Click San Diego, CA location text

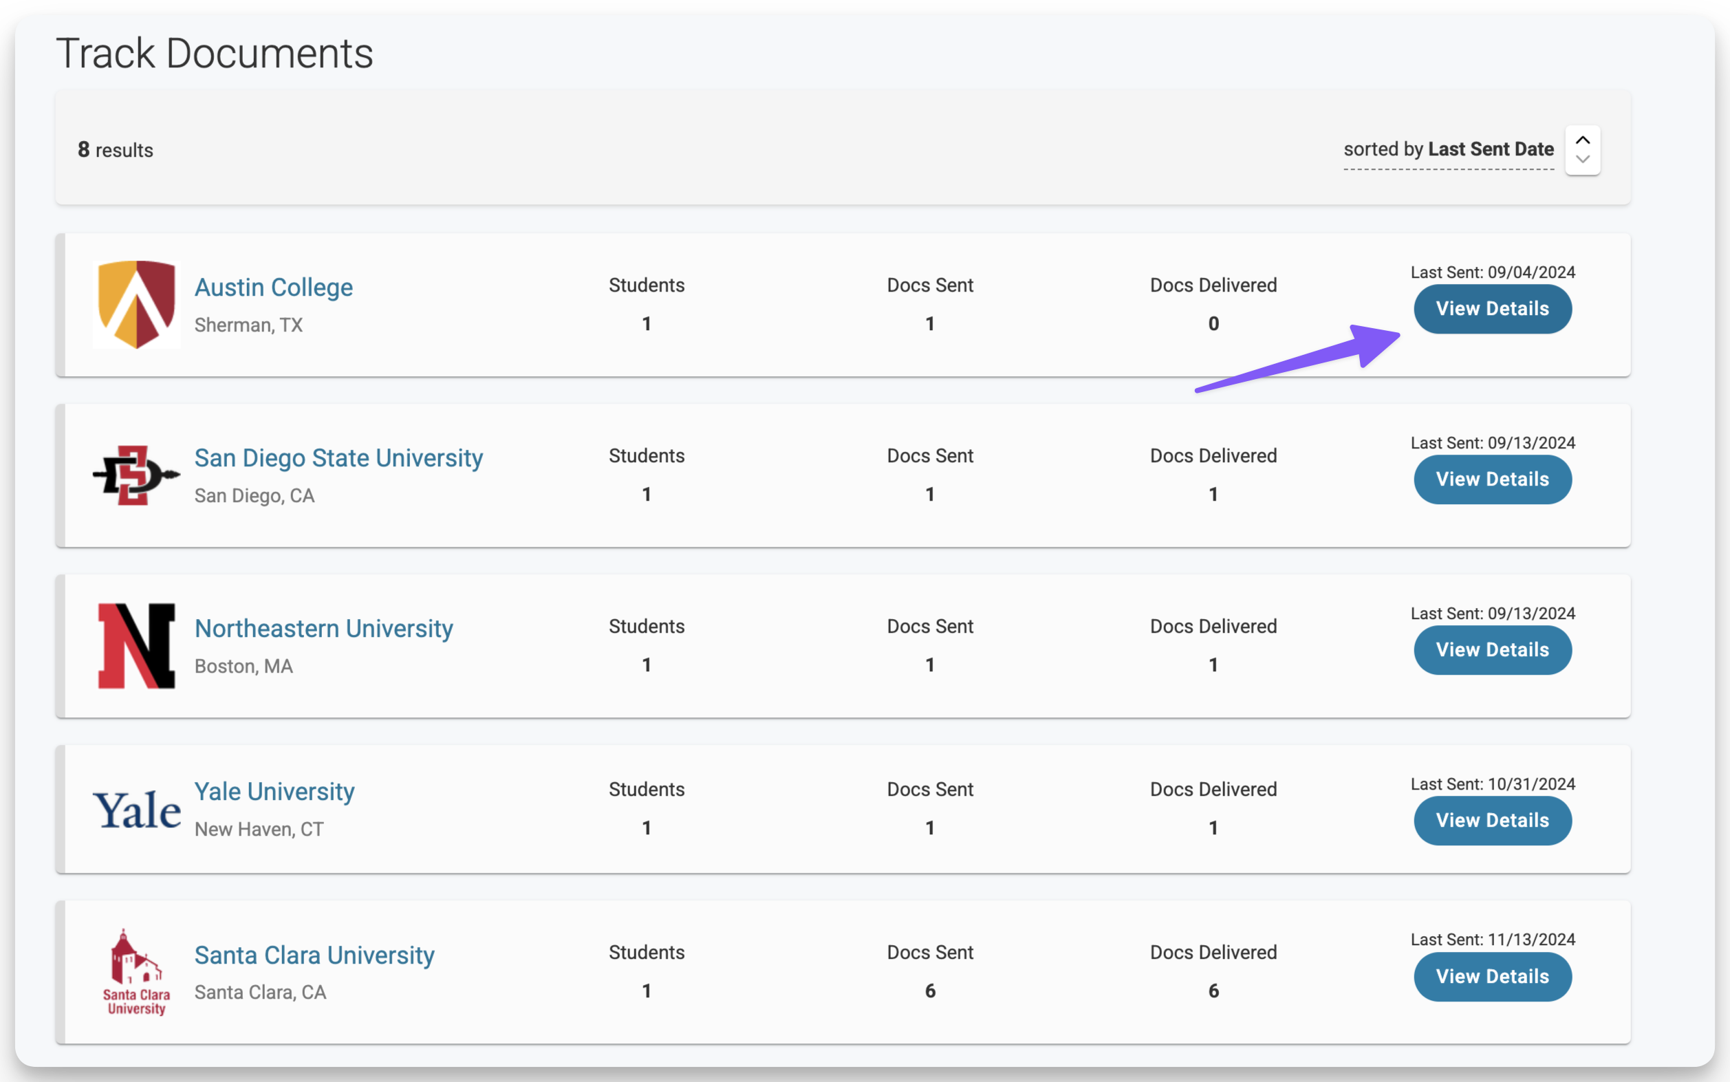254,495
